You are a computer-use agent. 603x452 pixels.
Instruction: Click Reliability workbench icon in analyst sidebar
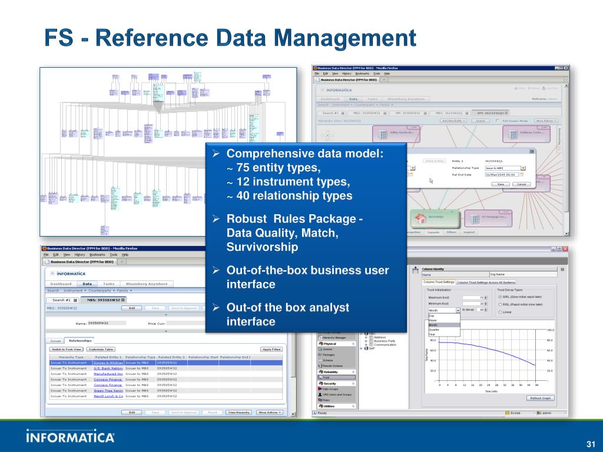point(321,372)
